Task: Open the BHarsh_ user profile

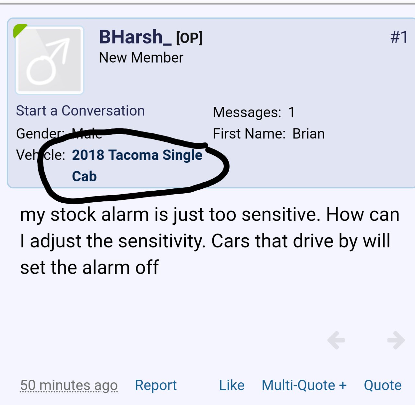Action: pyautogui.click(x=135, y=37)
